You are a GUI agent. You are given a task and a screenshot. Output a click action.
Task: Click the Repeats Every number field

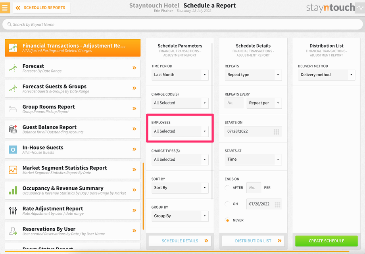click(x=234, y=103)
